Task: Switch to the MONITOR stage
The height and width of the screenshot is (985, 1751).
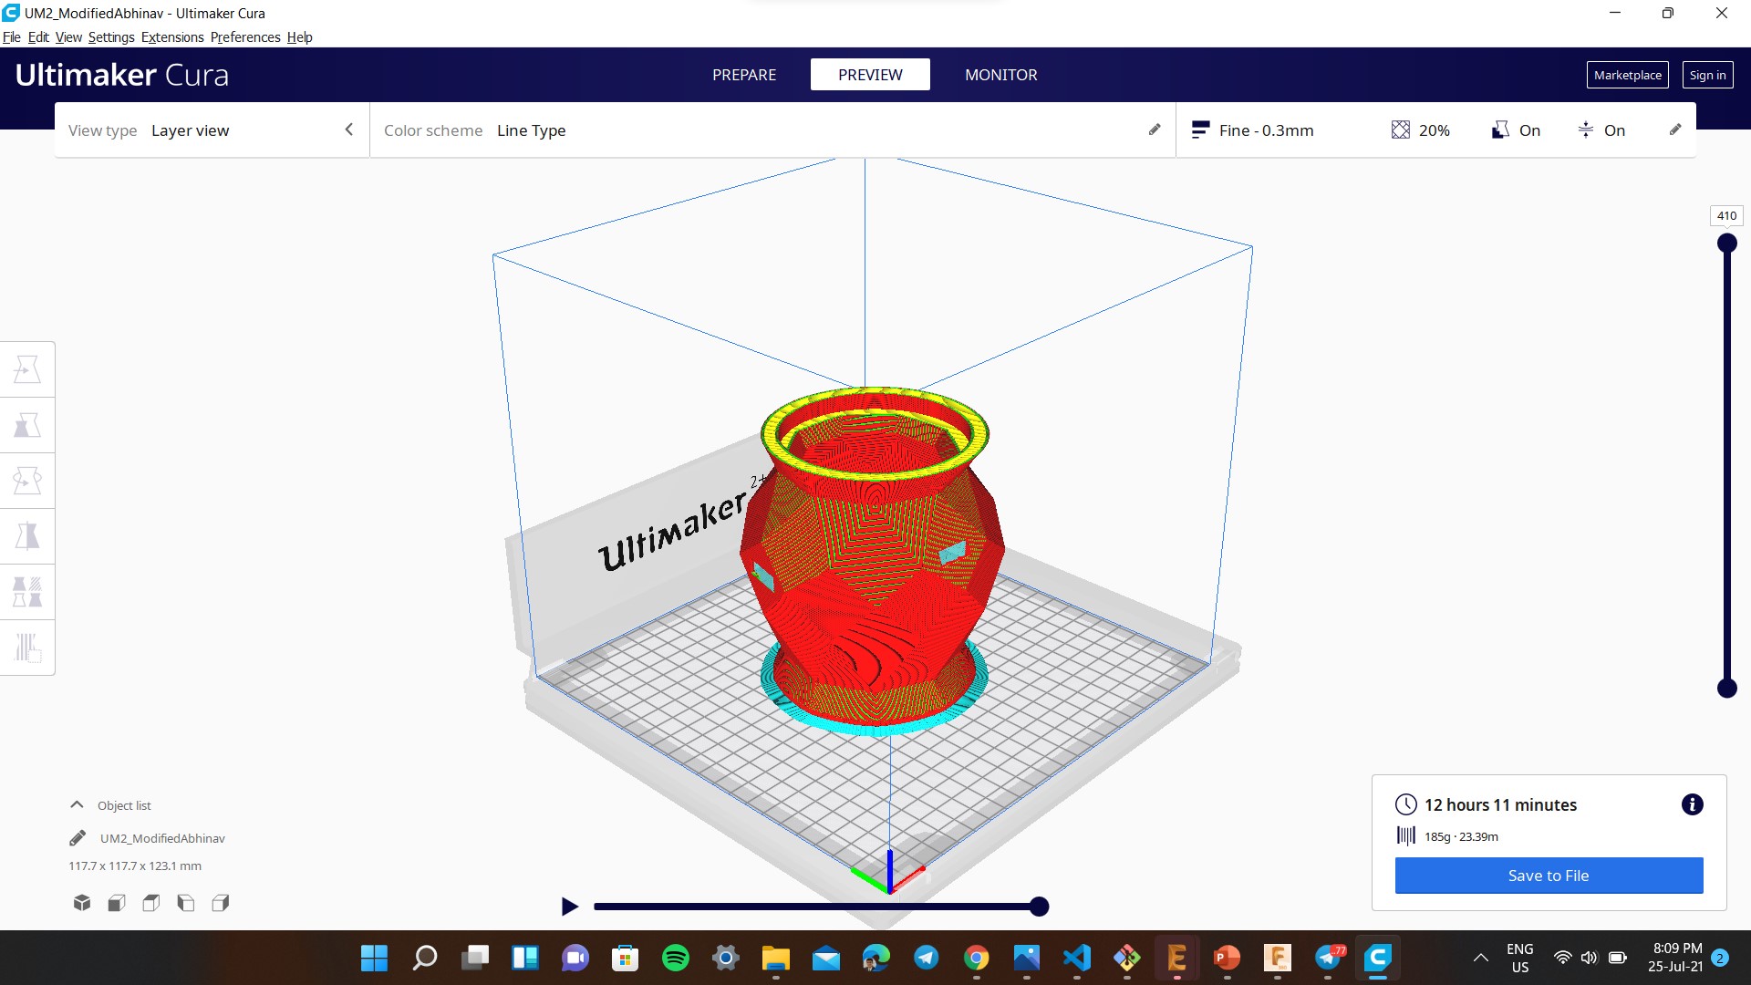Action: [x=1001, y=75]
